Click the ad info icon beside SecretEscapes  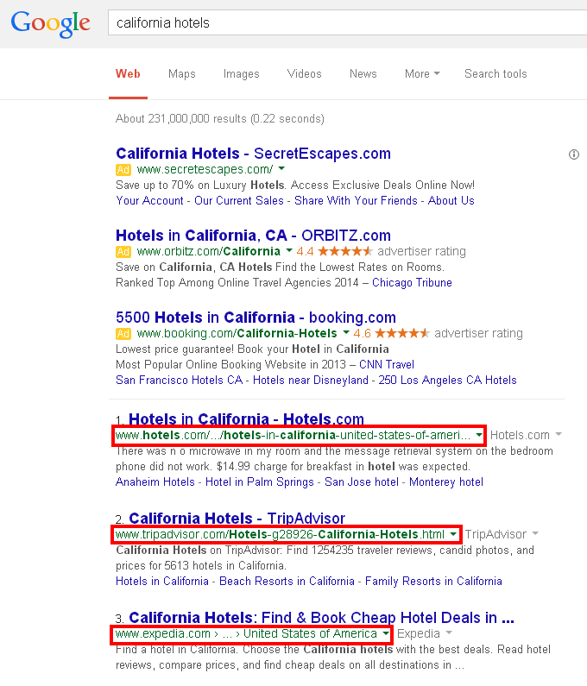point(573,154)
